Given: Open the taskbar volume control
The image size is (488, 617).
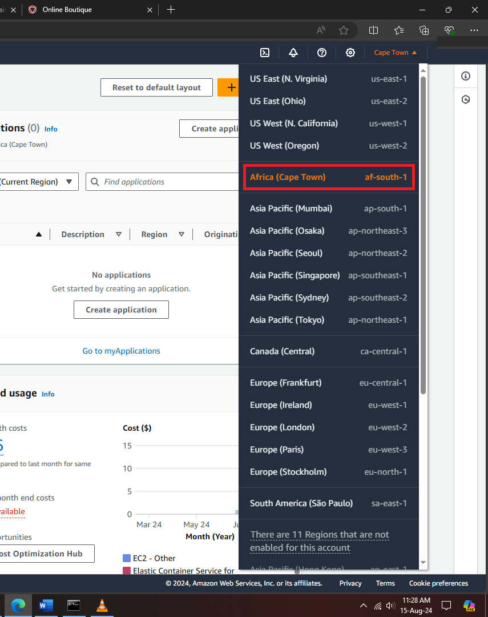Looking at the screenshot, I should [x=390, y=606].
